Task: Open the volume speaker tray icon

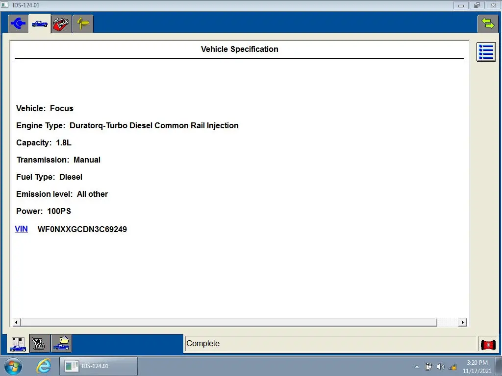Action: (x=441, y=367)
